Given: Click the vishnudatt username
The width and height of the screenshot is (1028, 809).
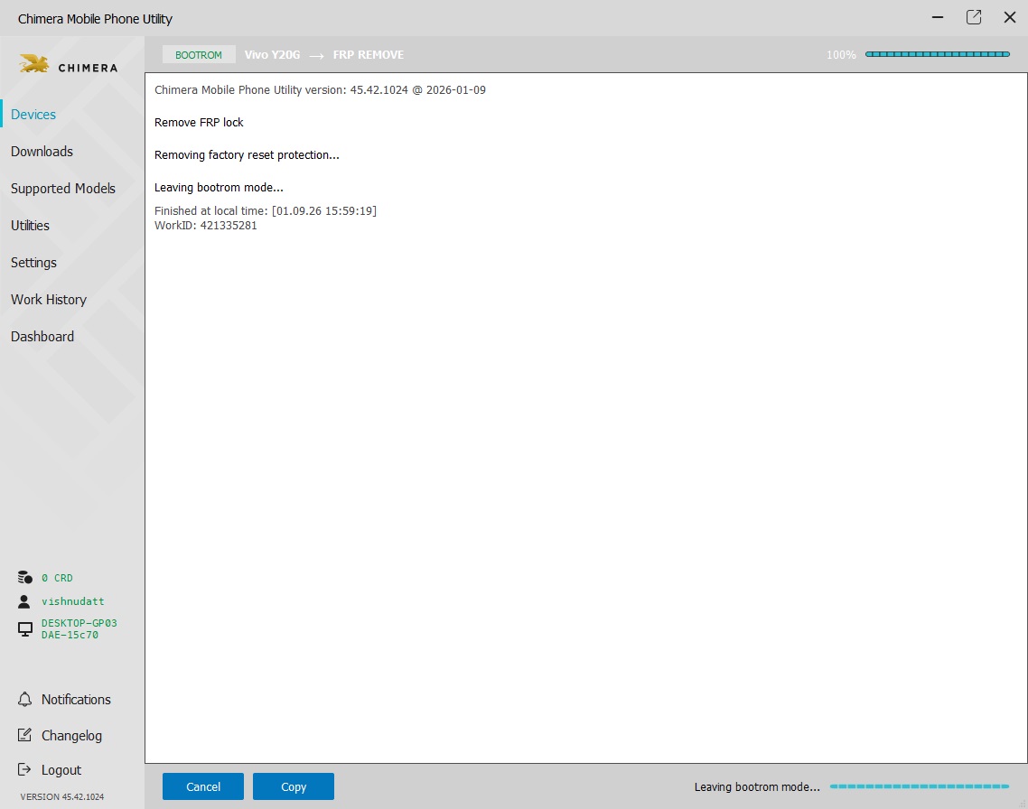Looking at the screenshot, I should (x=73, y=601).
